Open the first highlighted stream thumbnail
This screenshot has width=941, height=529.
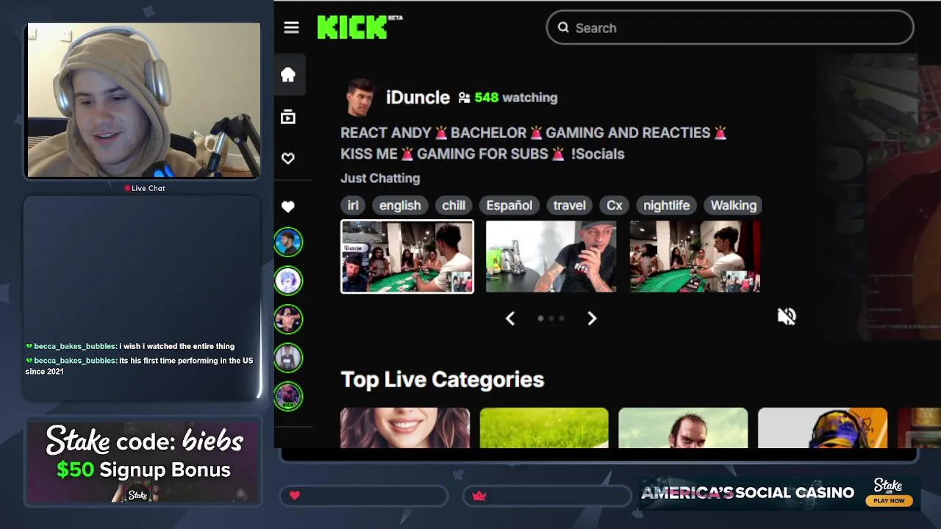(x=407, y=256)
